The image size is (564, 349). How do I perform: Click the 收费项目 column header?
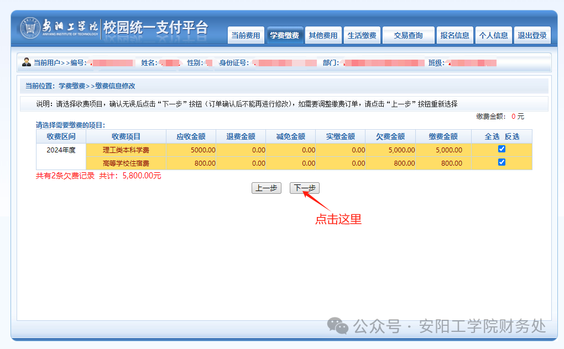click(x=126, y=136)
